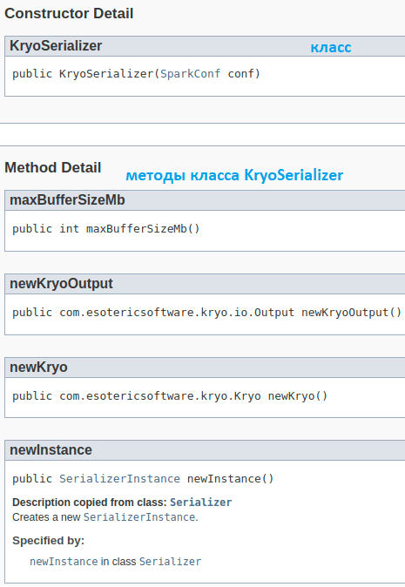Open the Serializer link after 'in class'

170,562
